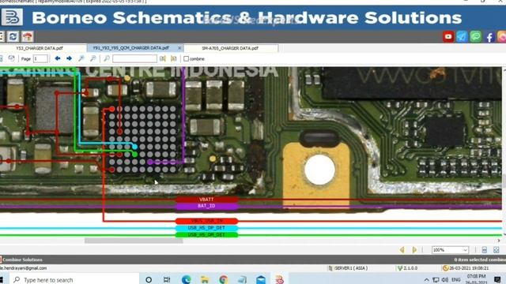Image resolution: width=506 pixels, height=284 pixels.
Task: Click the SERVER1 (ASIA) status entry
Action: coord(348,268)
